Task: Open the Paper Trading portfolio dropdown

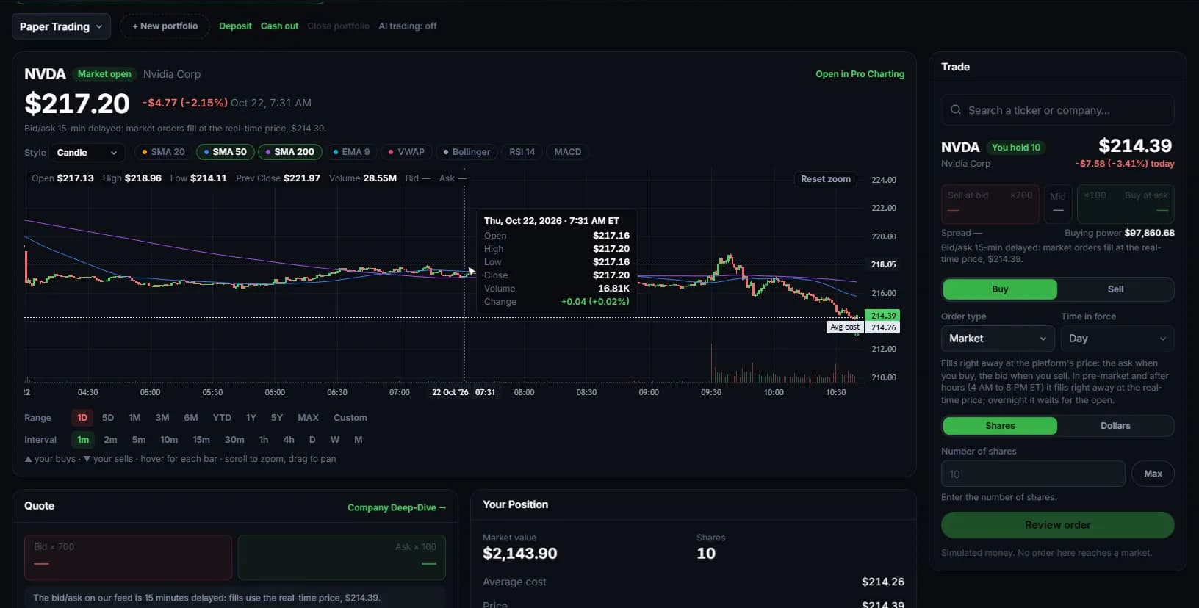Action: point(61,26)
